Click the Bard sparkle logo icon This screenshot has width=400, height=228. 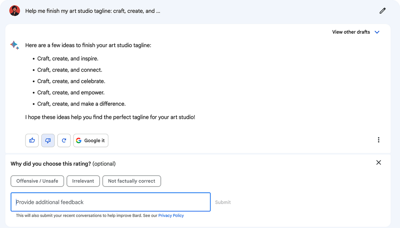pyautogui.click(x=15, y=45)
